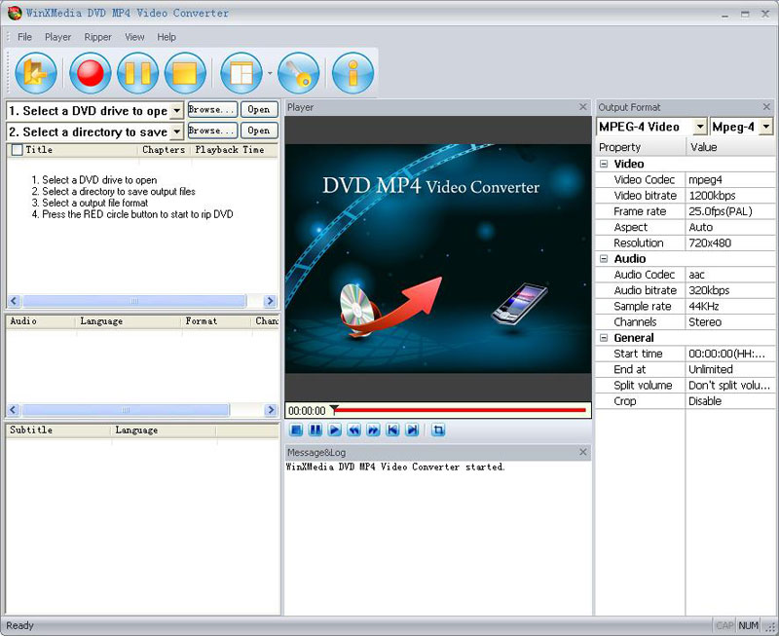This screenshot has height=636, width=779.
Task: Jump to previous chapter in the player
Action: coord(393,430)
